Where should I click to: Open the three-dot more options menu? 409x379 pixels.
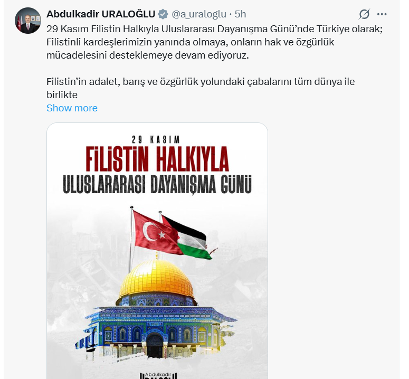[x=382, y=14]
